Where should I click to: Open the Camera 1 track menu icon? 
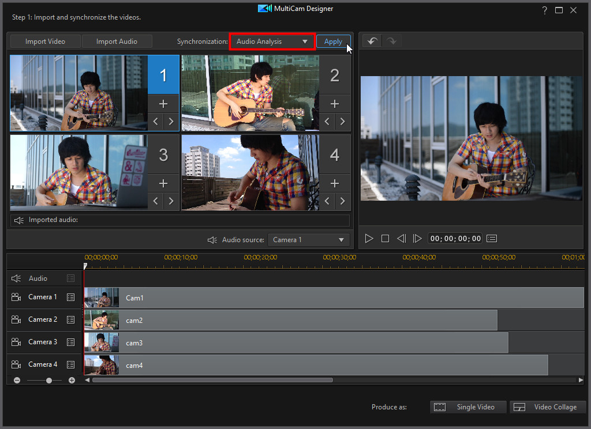tap(71, 296)
